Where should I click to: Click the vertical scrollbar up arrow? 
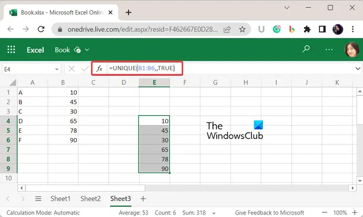point(360,91)
